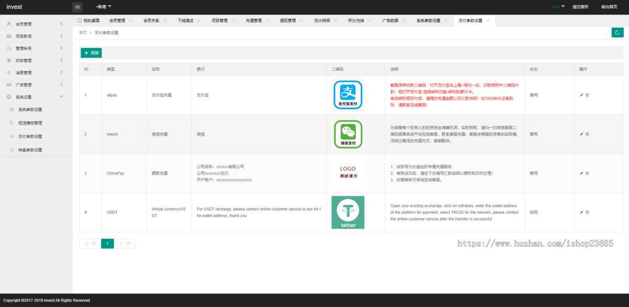
Task: Switch to the 我的桌面 tab
Action: (88, 20)
